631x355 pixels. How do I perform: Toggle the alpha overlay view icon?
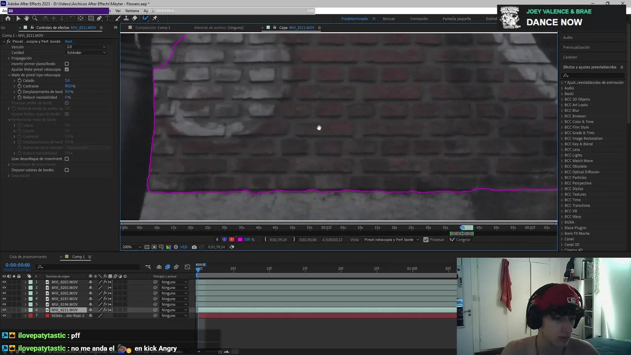[232, 240]
